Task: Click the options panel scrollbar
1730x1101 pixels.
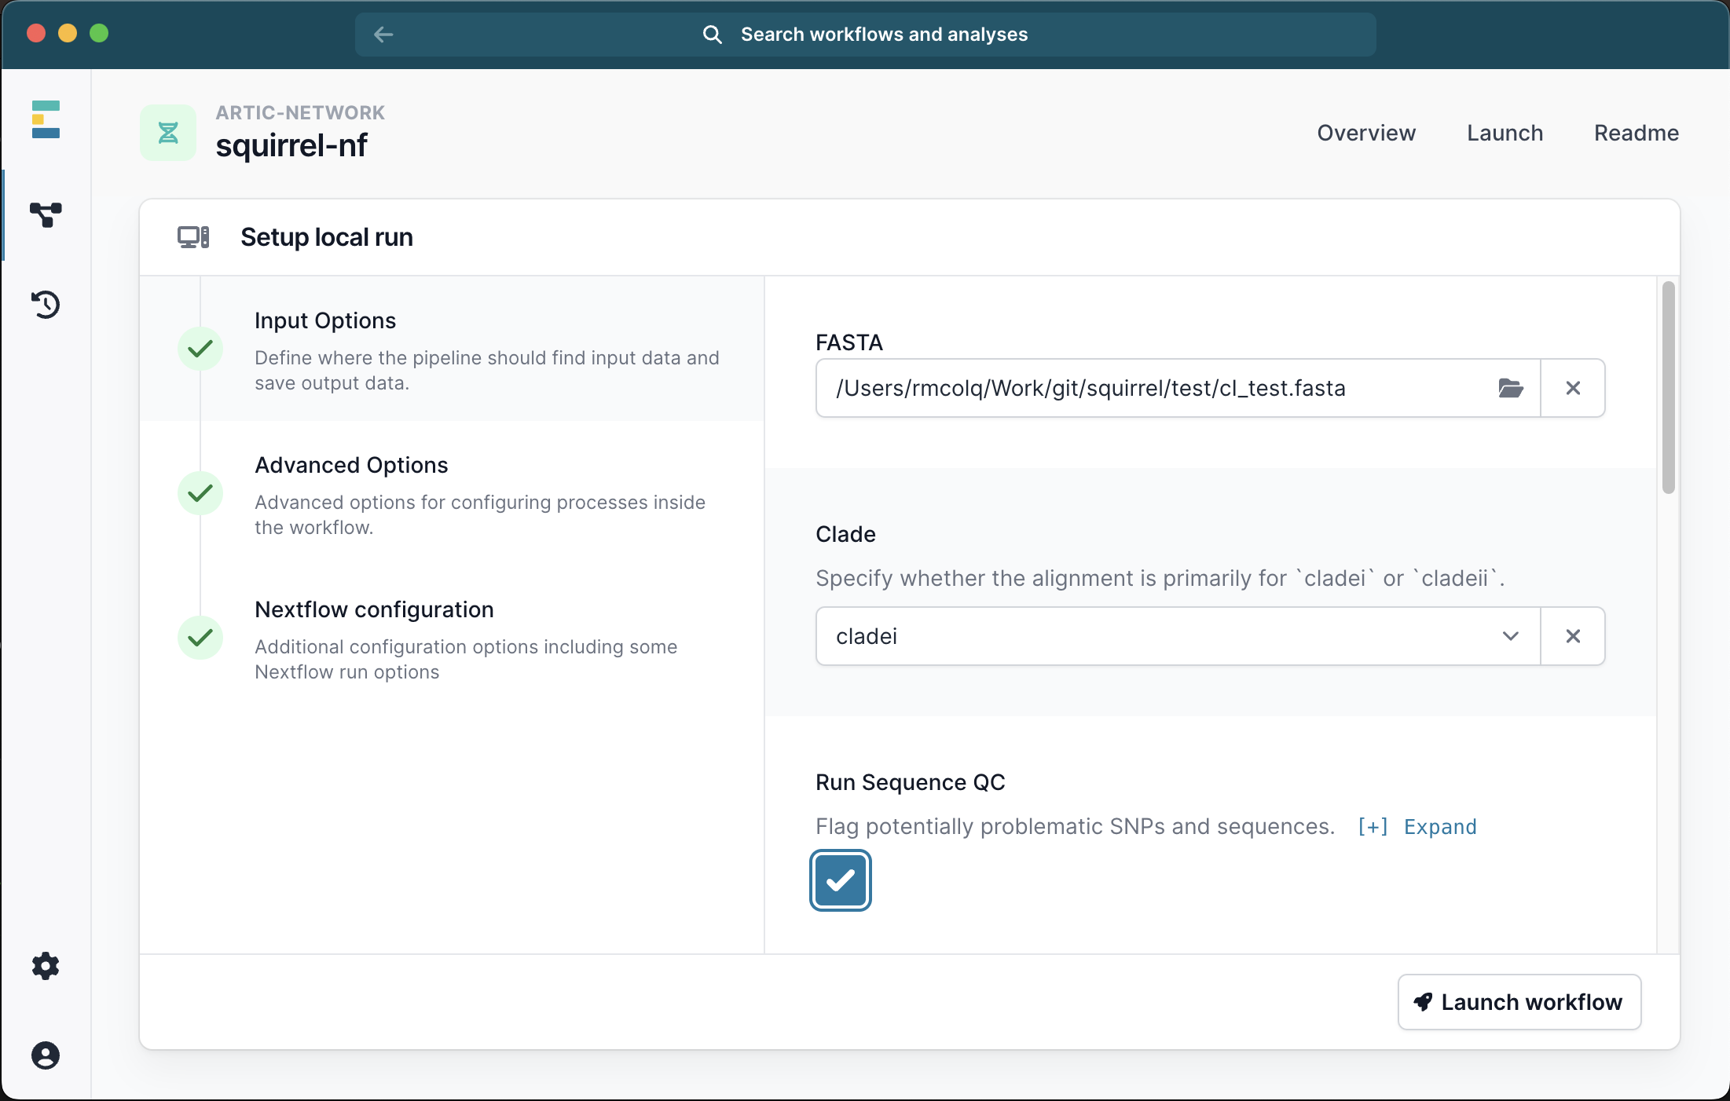Action: (x=1668, y=388)
